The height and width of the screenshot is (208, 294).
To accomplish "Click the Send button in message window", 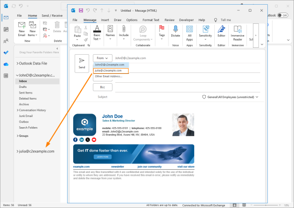I will click(x=82, y=64).
